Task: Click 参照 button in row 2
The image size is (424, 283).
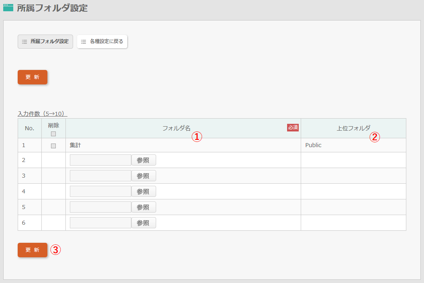Action: [143, 160]
